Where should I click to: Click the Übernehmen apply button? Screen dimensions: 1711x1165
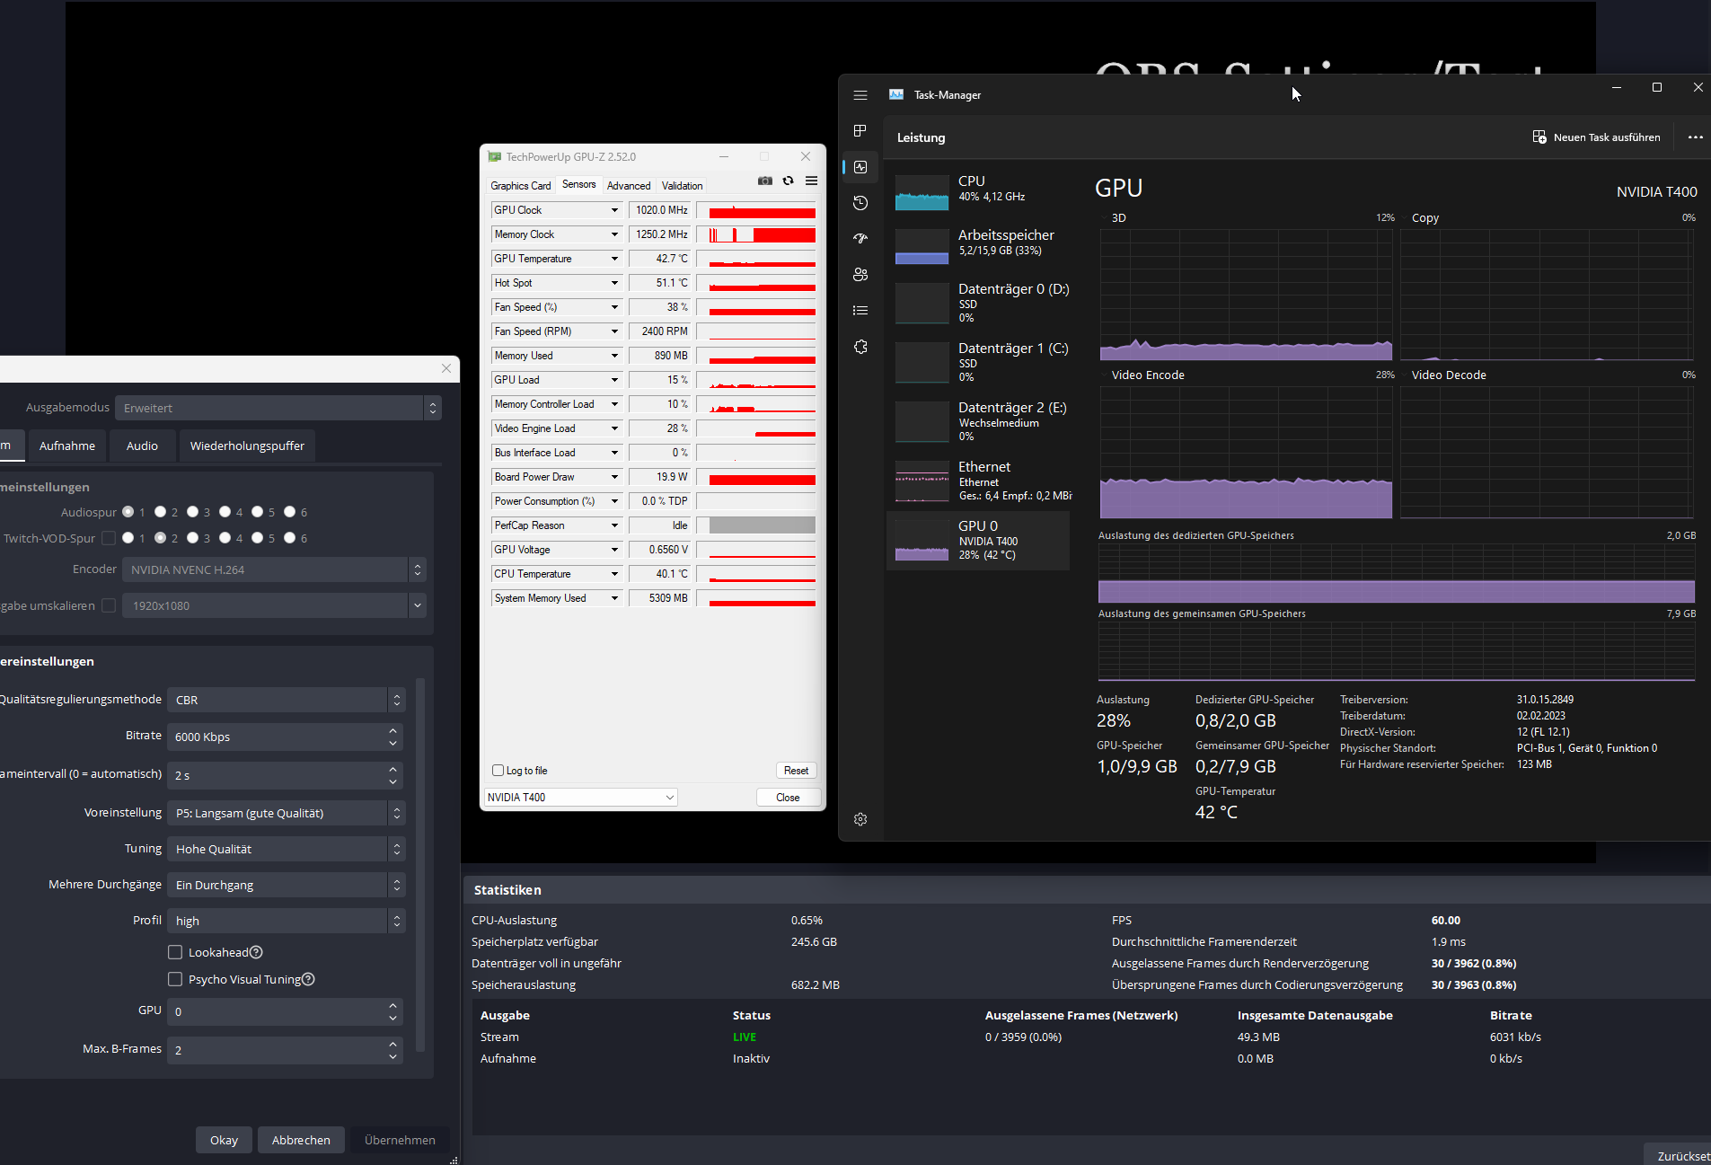tap(400, 1140)
